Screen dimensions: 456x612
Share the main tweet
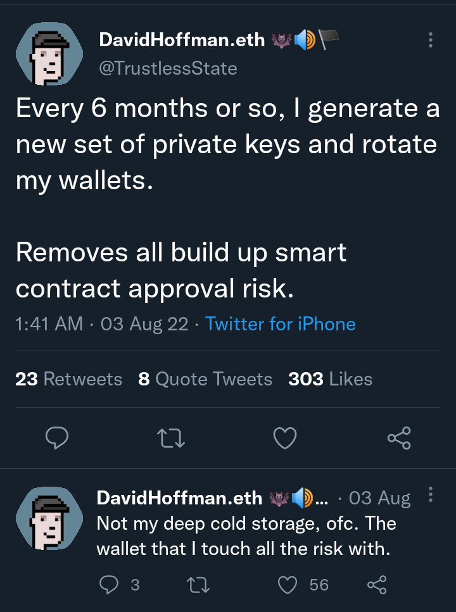click(x=398, y=438)
